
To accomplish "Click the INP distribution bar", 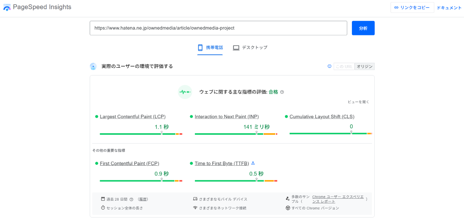I will click(x=236, y=134).
